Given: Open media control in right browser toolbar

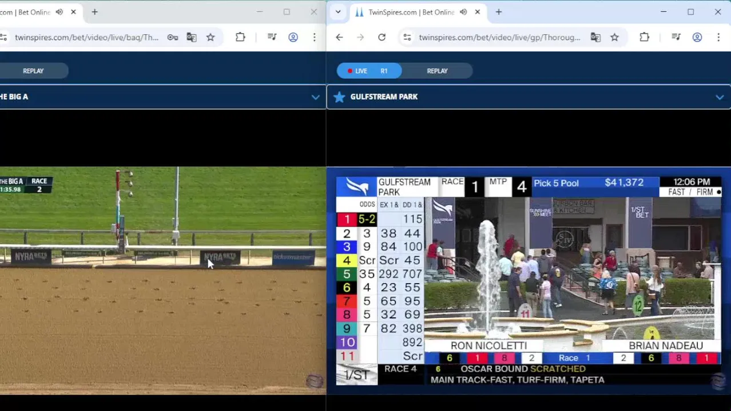Looking at the screenshot, I should click(676, 38).
